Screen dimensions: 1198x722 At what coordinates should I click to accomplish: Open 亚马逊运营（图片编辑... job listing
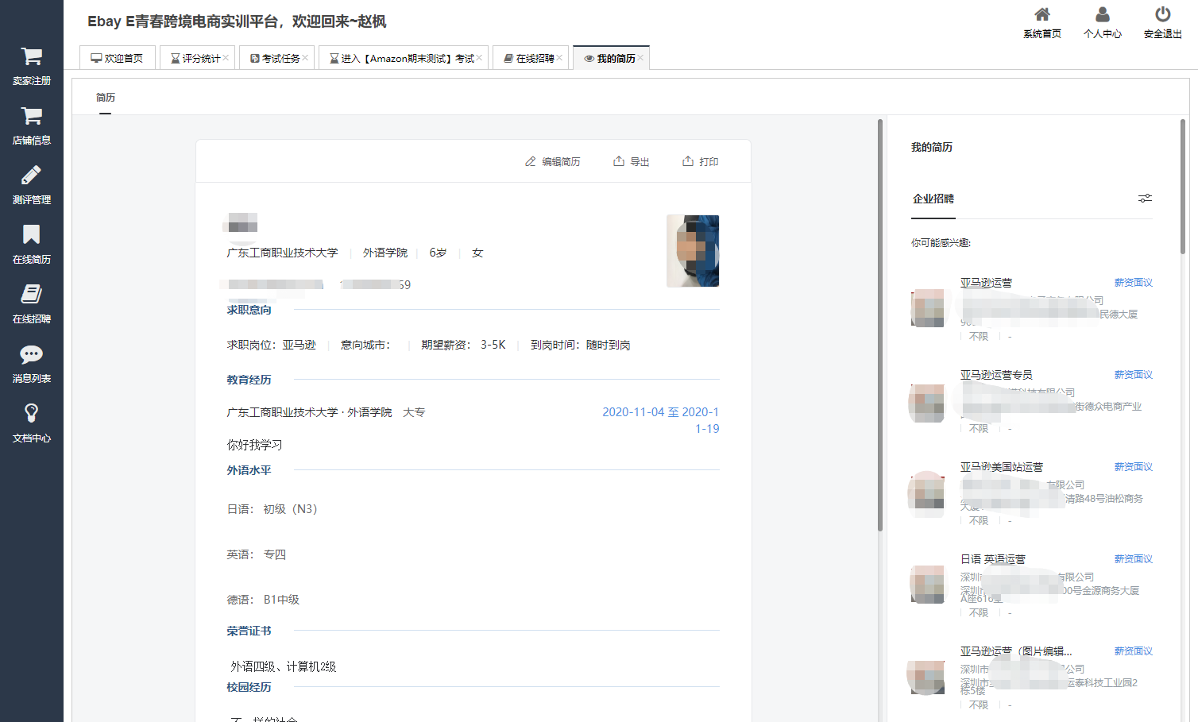click(1016, 651)
